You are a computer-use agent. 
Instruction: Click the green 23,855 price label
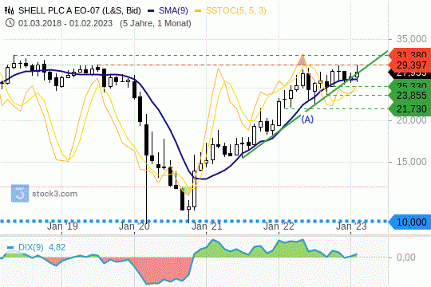point(410,96)
